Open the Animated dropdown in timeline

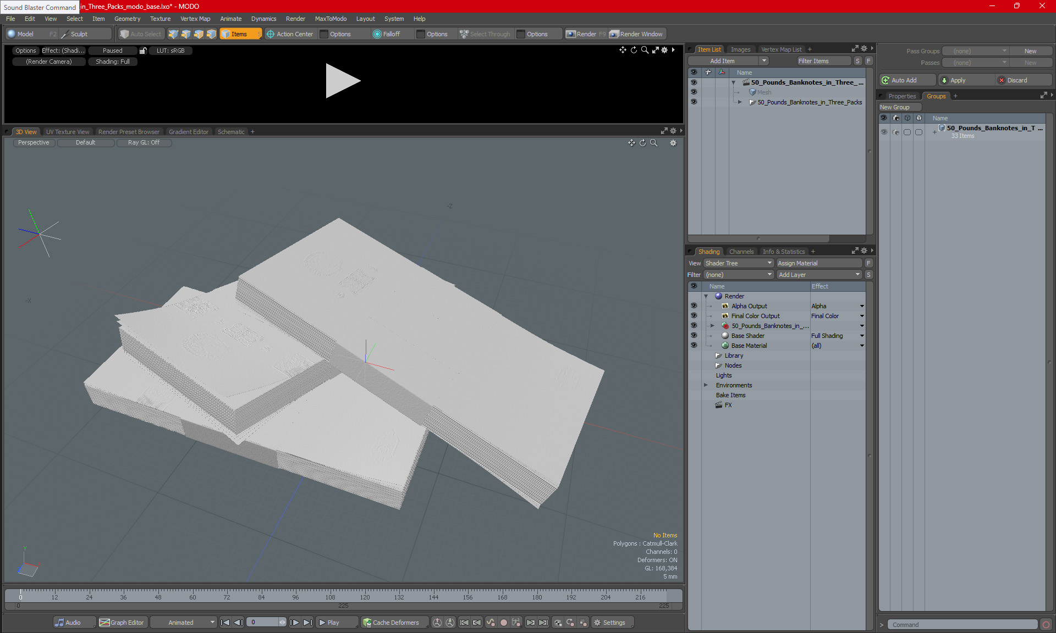(x=184, y=623)
